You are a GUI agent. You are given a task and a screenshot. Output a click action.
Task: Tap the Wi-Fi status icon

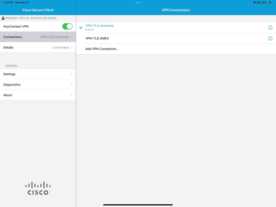[x=254, y=2]
